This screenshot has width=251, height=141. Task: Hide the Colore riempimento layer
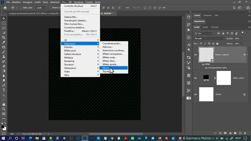click(195, 78)
